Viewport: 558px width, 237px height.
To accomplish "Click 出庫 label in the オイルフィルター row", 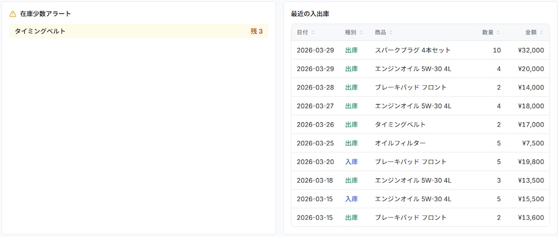I will click(351, 143).
